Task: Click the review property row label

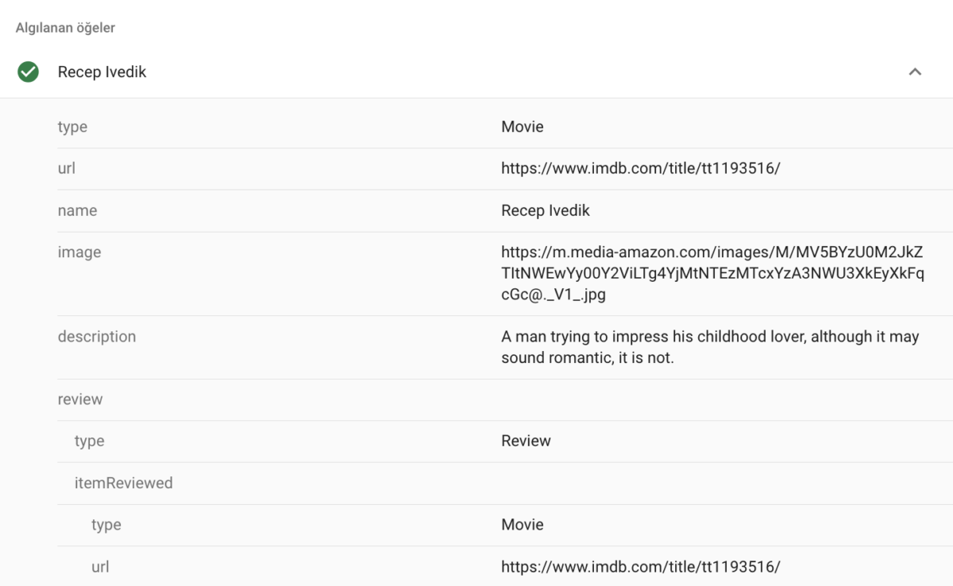Action: [79, 399]
